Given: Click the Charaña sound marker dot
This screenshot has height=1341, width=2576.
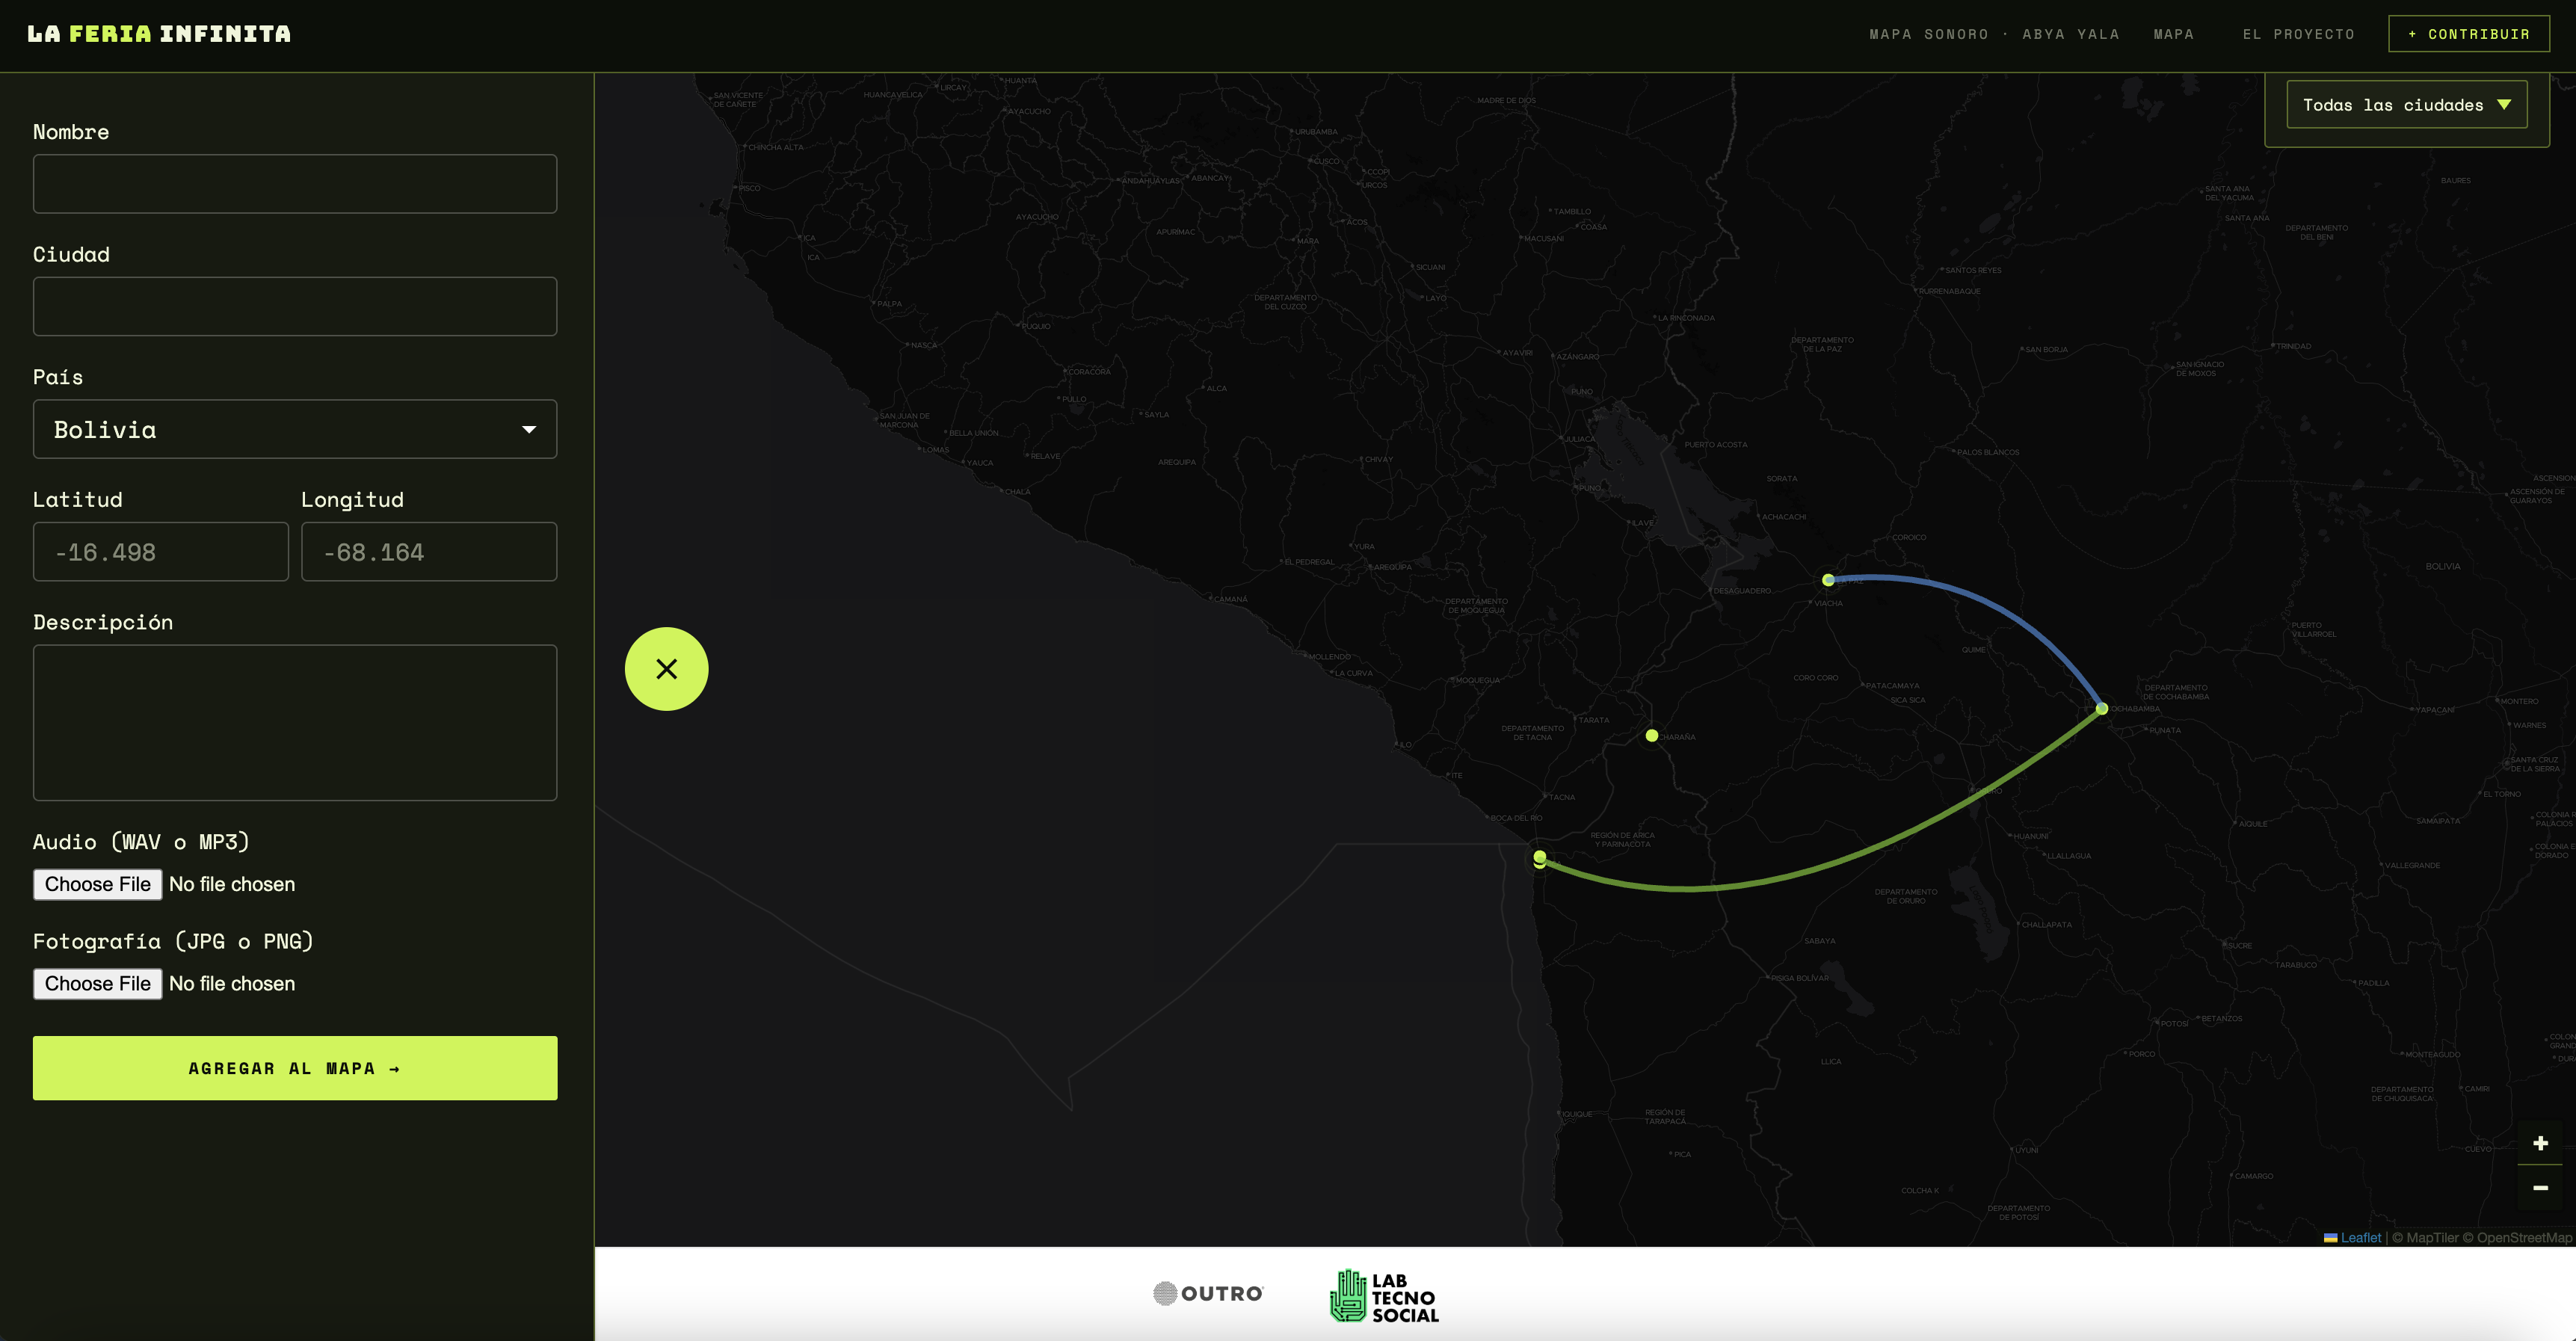Looking at the screenshot, I should coord(1652,736).
